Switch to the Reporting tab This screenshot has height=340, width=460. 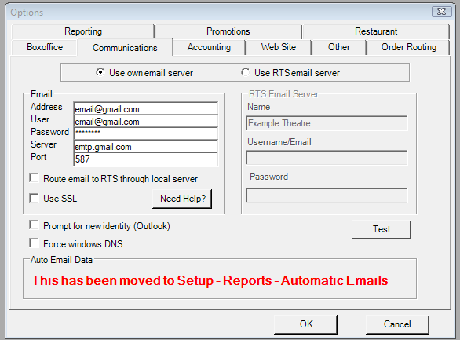click(x=83, y=31)
